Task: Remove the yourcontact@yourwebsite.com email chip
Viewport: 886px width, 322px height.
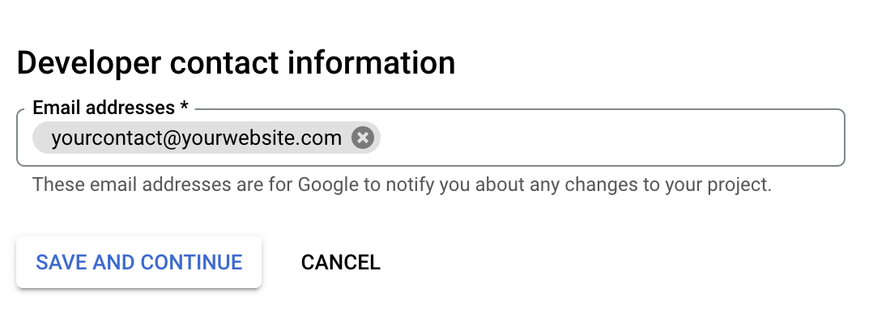Action: point(363,138)
